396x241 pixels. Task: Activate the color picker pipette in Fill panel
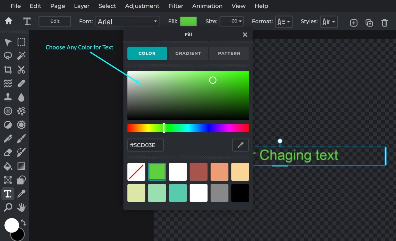(x=240, y=145)
